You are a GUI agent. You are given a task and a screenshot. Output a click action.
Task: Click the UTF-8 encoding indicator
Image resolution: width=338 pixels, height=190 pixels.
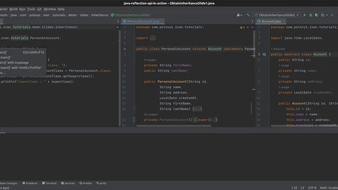pyautogui.click(x=312, y=188)
